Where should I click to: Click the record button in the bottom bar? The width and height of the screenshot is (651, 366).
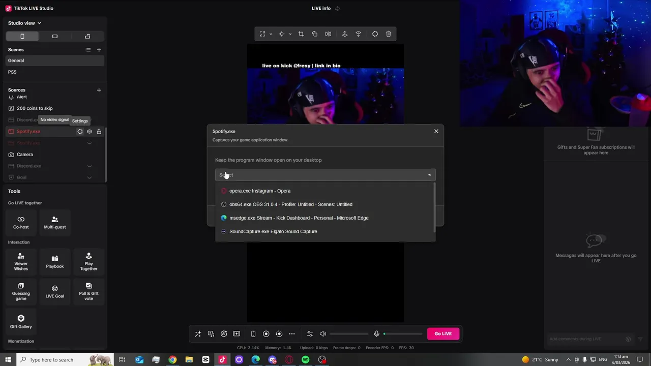[266, 334]
